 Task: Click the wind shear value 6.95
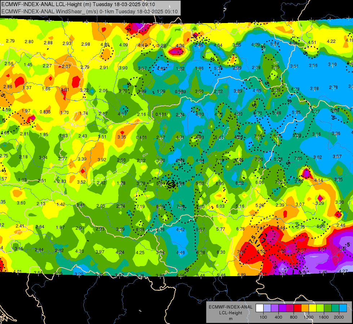(x=220, y=184)
